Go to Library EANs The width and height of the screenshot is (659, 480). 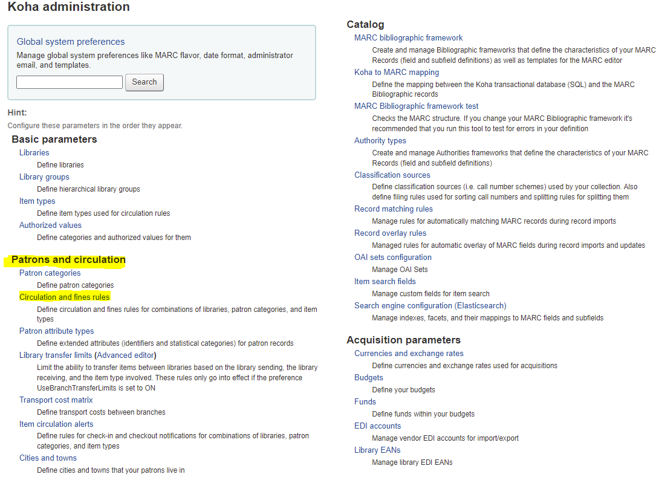(377, 450)
